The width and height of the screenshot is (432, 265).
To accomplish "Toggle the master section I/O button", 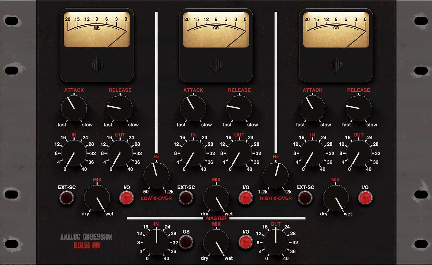I will tap(246, 242).
